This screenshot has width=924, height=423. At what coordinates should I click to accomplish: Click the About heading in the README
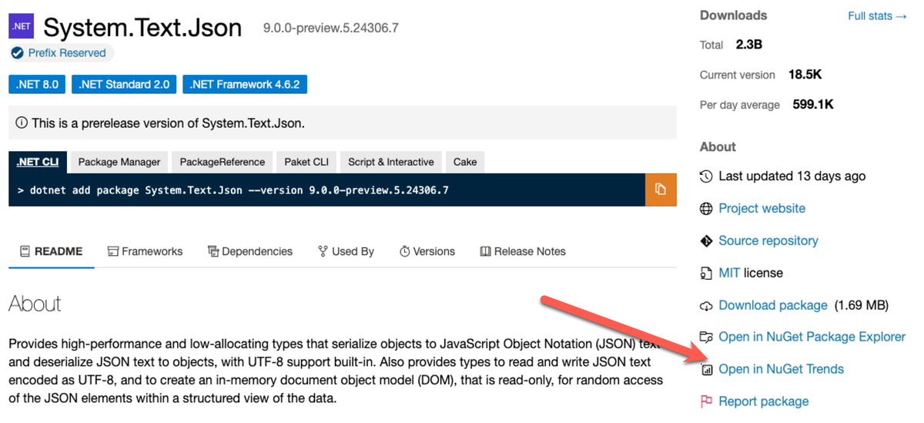(35, 304)
